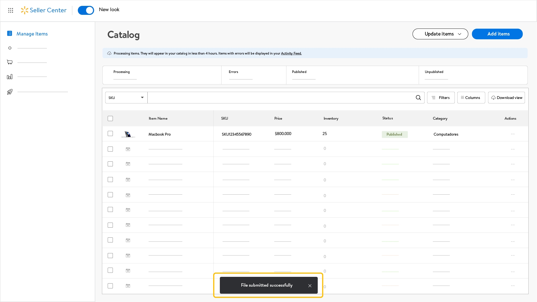Click the Published status badge
Viewport: 537px width, 302px height.
[395, 135]
